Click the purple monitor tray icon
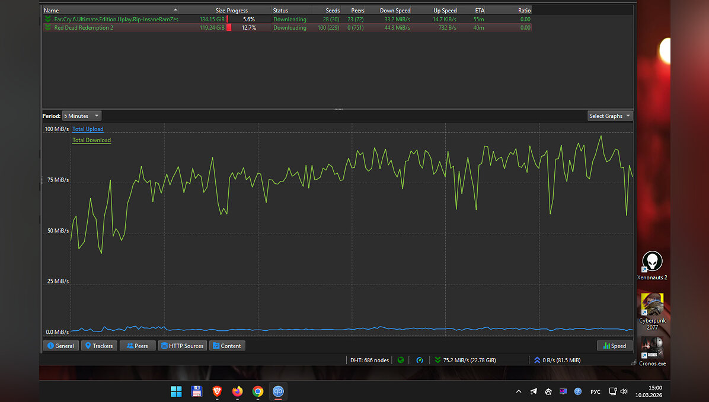Screen dimensions: 709x402 (563, 391)
